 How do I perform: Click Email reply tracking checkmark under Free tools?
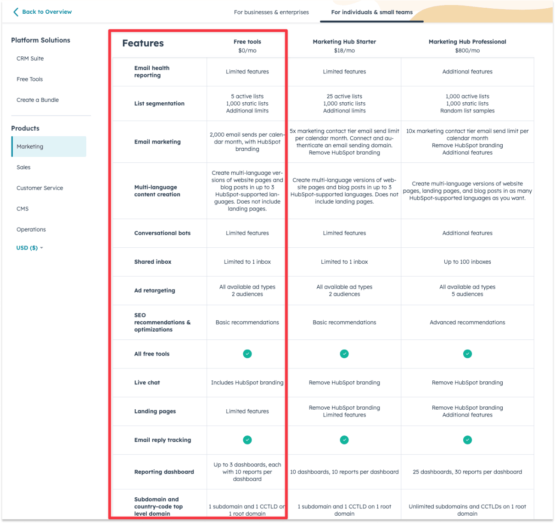point(247,440)
